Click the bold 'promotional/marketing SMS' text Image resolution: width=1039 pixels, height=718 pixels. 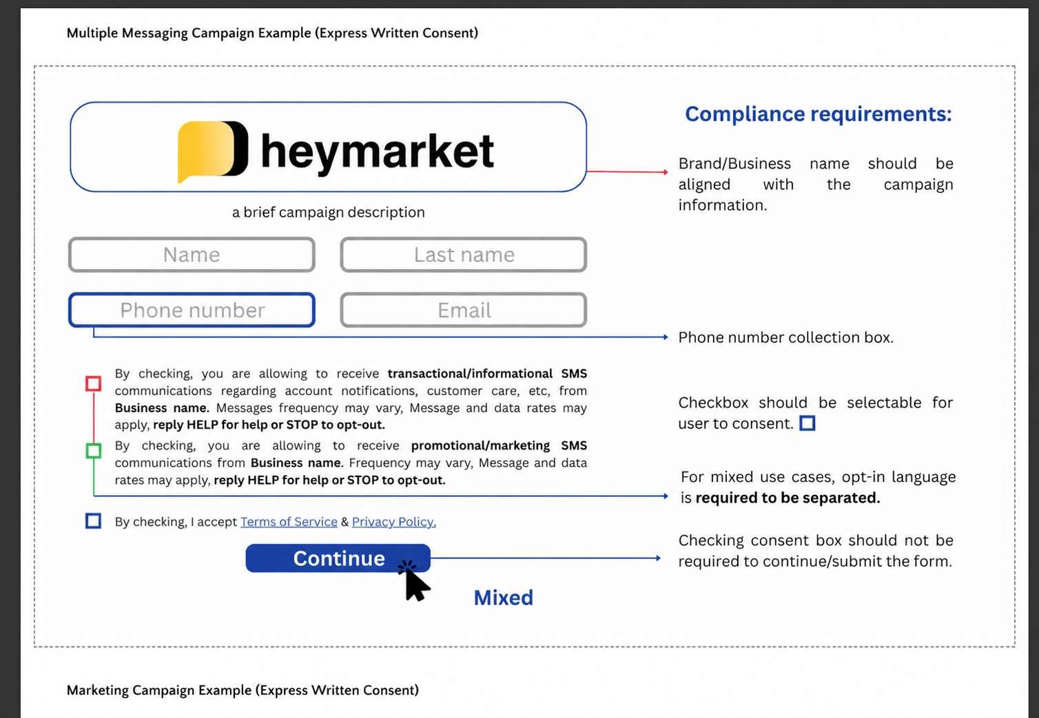[x=499, y=445]
